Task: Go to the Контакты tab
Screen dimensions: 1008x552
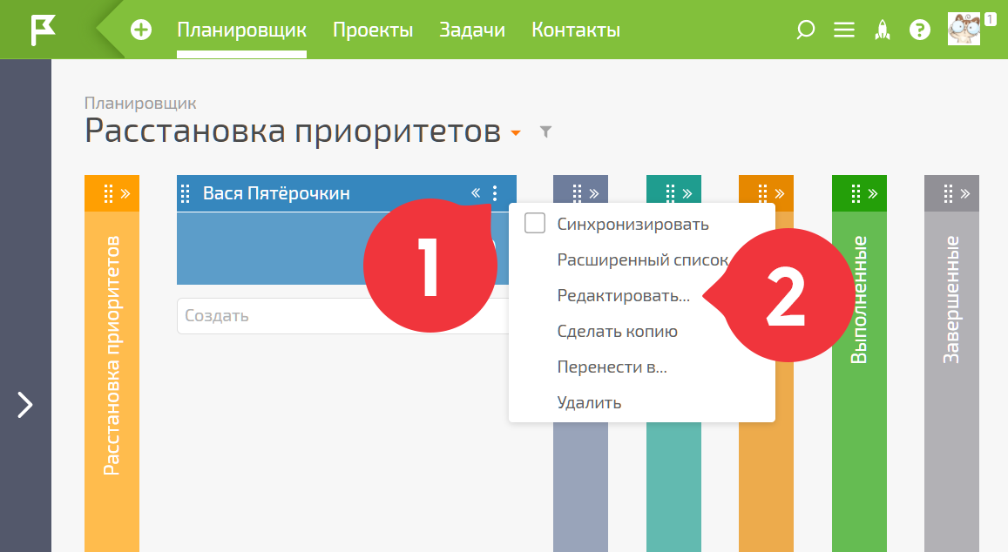Action: pos(576,30)
